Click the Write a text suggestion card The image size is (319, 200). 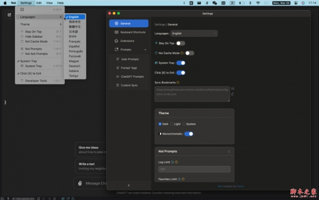91,166
